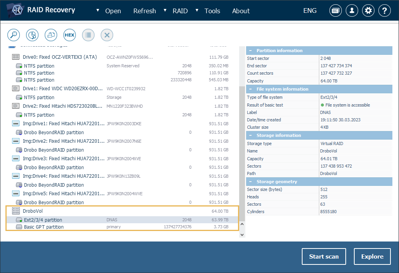Select the 233320448 NTFS partition row

coord(122,80)
